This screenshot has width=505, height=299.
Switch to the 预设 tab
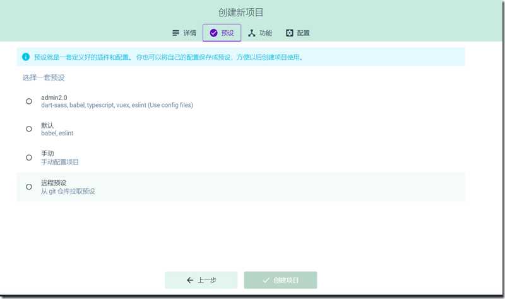pyautogui.click(x=222, y=33)
